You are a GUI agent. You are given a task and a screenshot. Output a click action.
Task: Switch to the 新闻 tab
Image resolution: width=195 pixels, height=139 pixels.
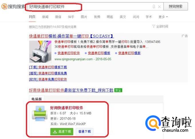[45, 17]
